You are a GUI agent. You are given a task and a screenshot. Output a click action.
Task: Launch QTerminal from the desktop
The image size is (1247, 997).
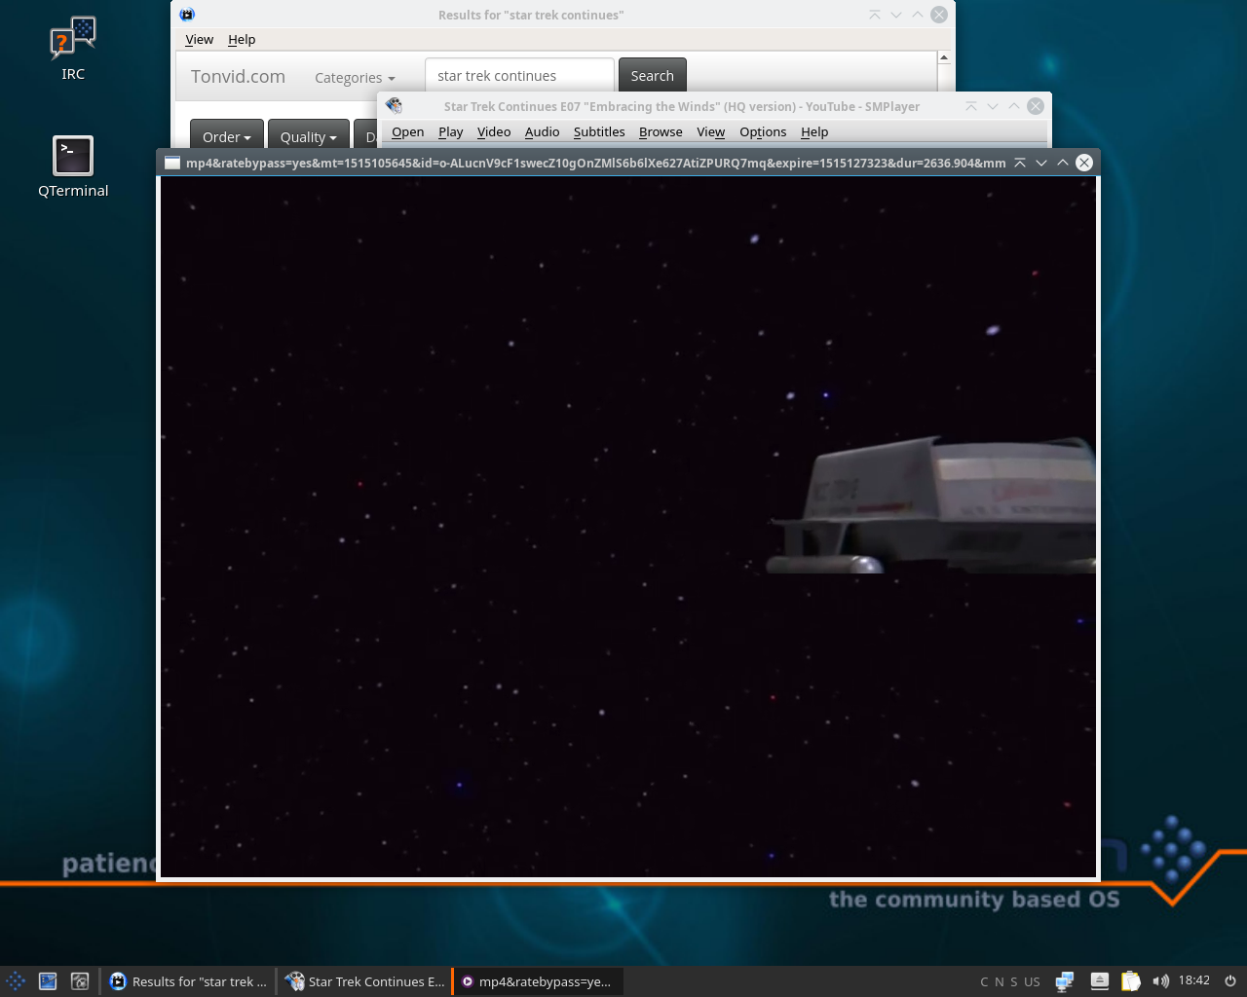coord(73,166)
